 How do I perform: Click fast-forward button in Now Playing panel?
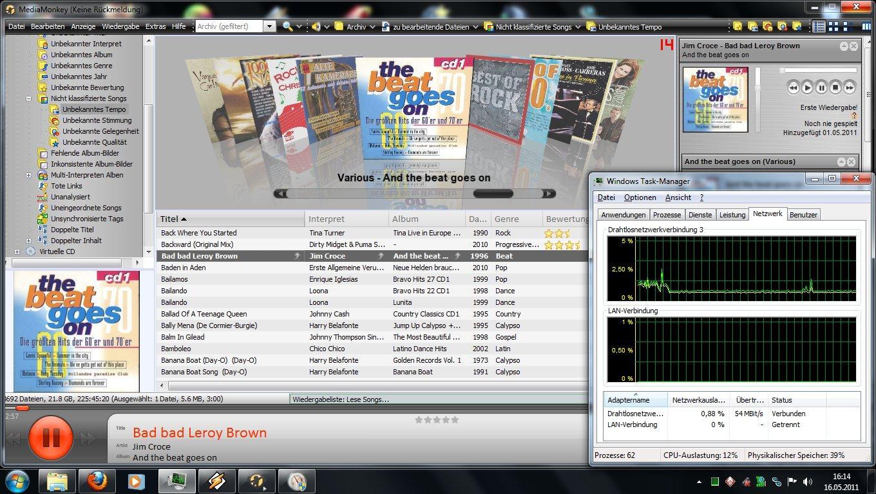(x=850, y=87)
